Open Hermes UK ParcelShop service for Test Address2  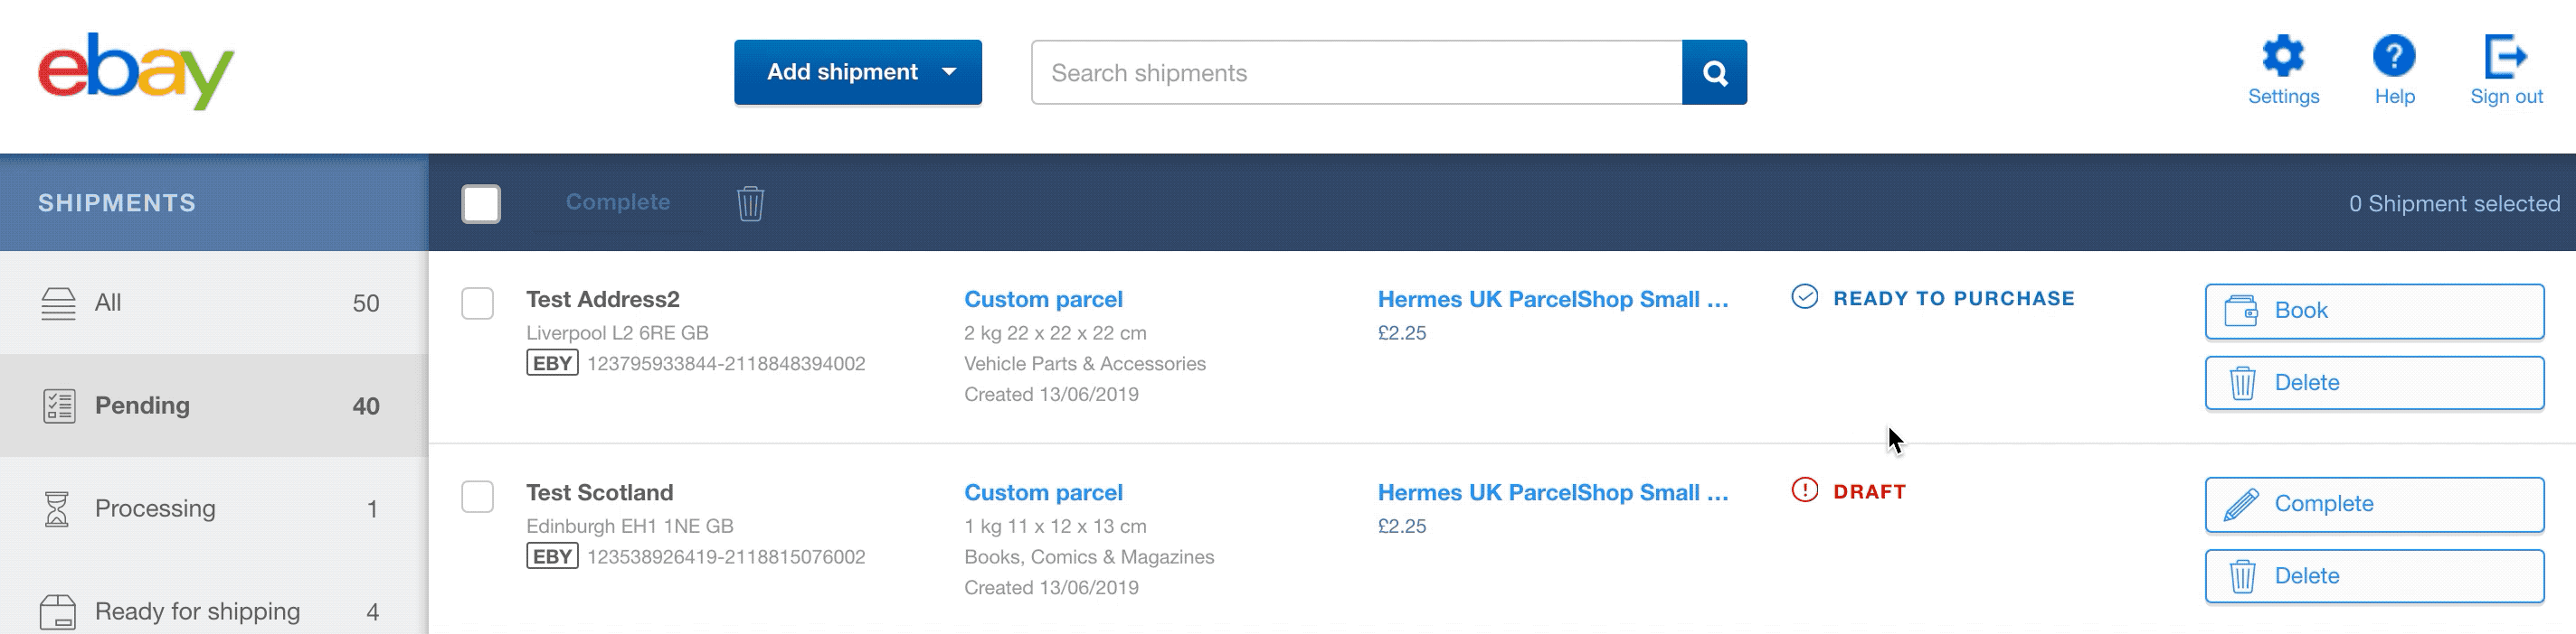tap(1552, 299)
